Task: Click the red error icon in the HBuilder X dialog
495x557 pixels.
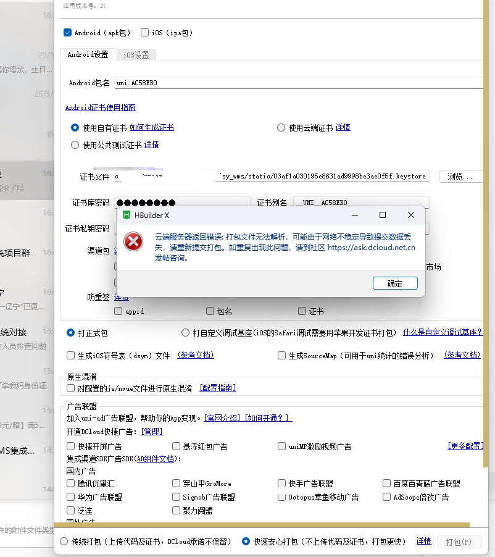Action: tap(133, 241)
